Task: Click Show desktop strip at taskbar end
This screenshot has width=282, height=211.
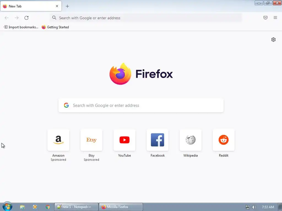Action: (280, 207)
